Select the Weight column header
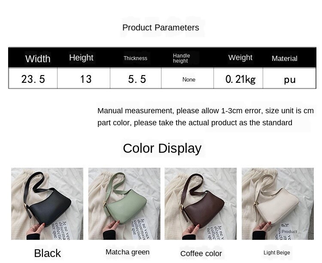 click(240, 57)
